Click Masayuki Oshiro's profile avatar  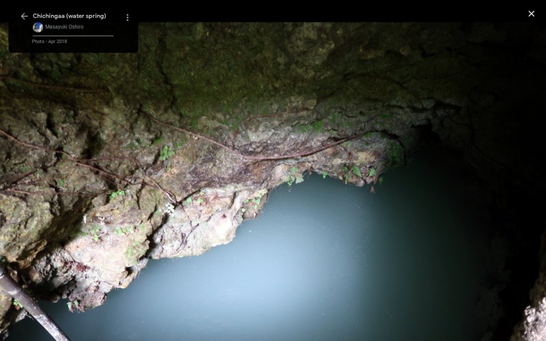[38, 27]
